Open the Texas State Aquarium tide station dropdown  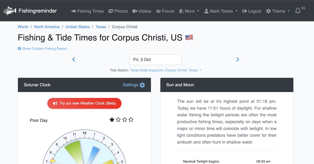[x=165, y=70]
